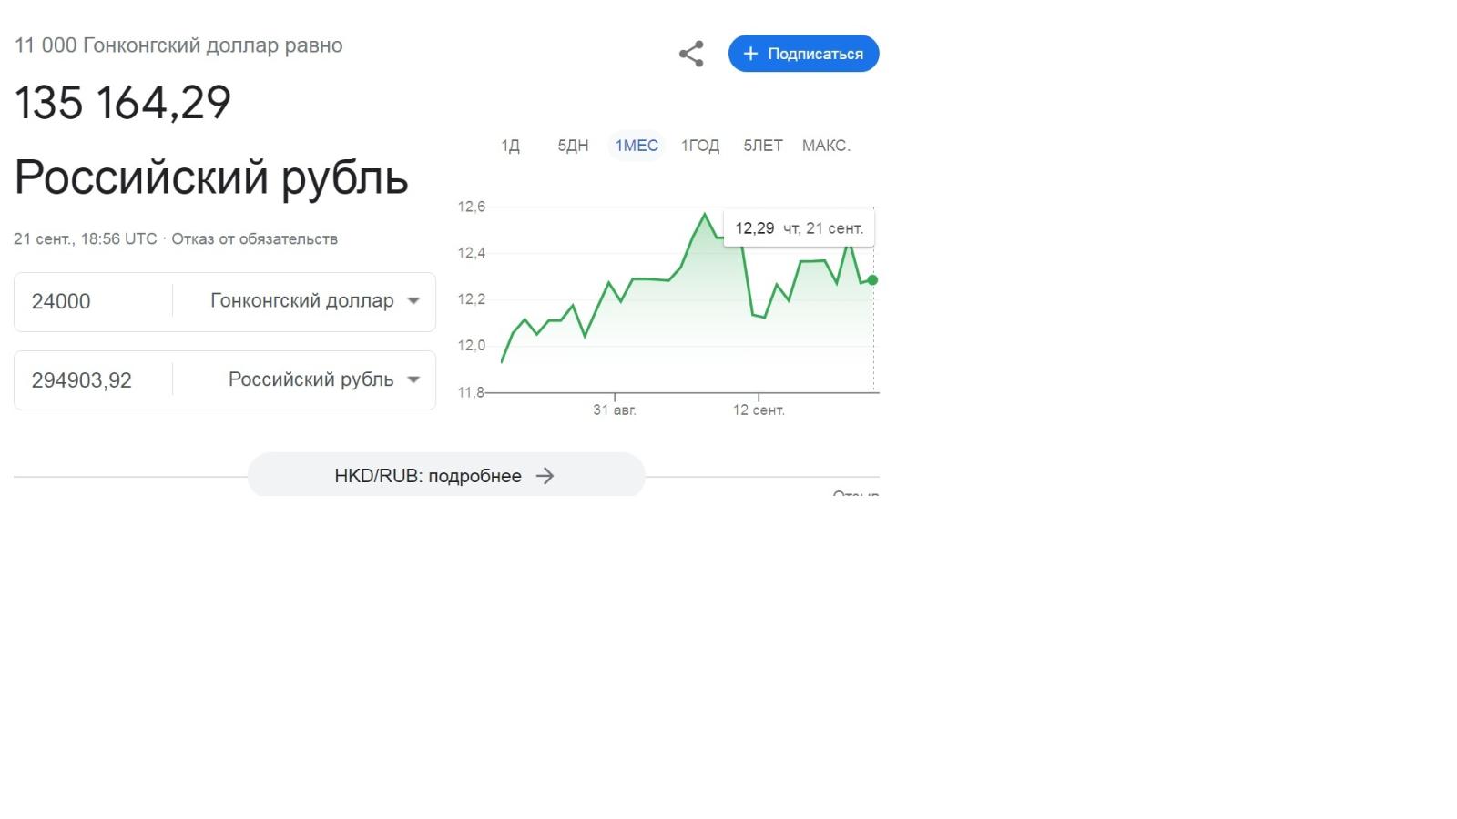The width and height of the screenshot is (1457, 819).
Task: Switch chart to 1Д range
Action: point(510,146)
